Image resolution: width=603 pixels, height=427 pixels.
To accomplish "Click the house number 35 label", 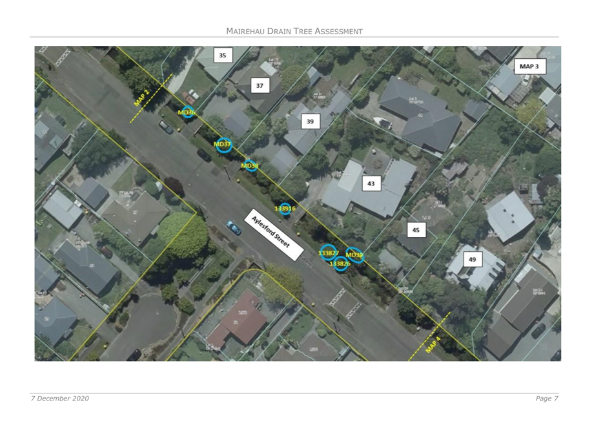I will pos(223,55).
